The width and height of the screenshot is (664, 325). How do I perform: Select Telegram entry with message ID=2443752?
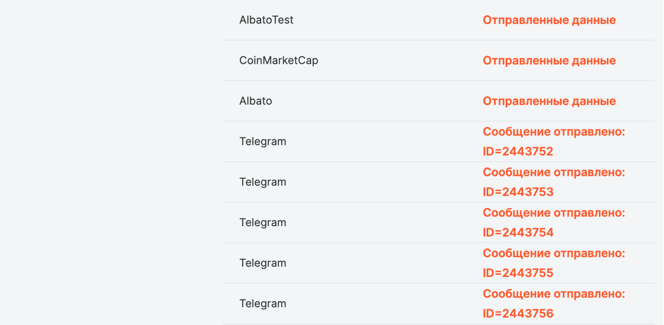click(263, 142)
